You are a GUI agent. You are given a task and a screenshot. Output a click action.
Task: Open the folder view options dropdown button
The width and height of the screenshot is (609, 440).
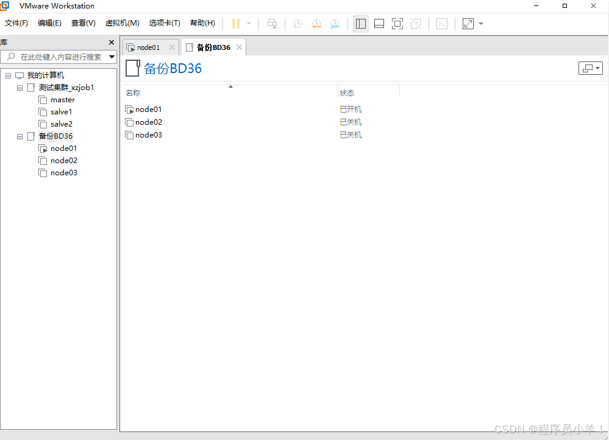(590, 68)
